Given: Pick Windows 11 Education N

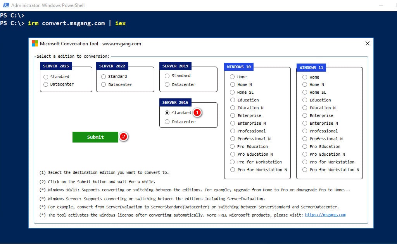Looking at the screenshot, I should tap(305, 108).
